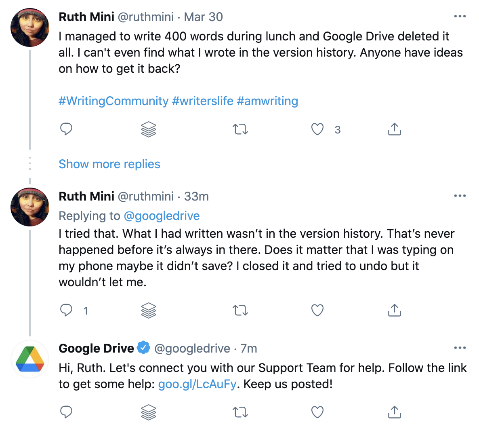Screen dimensions: 479x431
Task: Open more options on the Google Drive tweet
Action: point(460,348)
